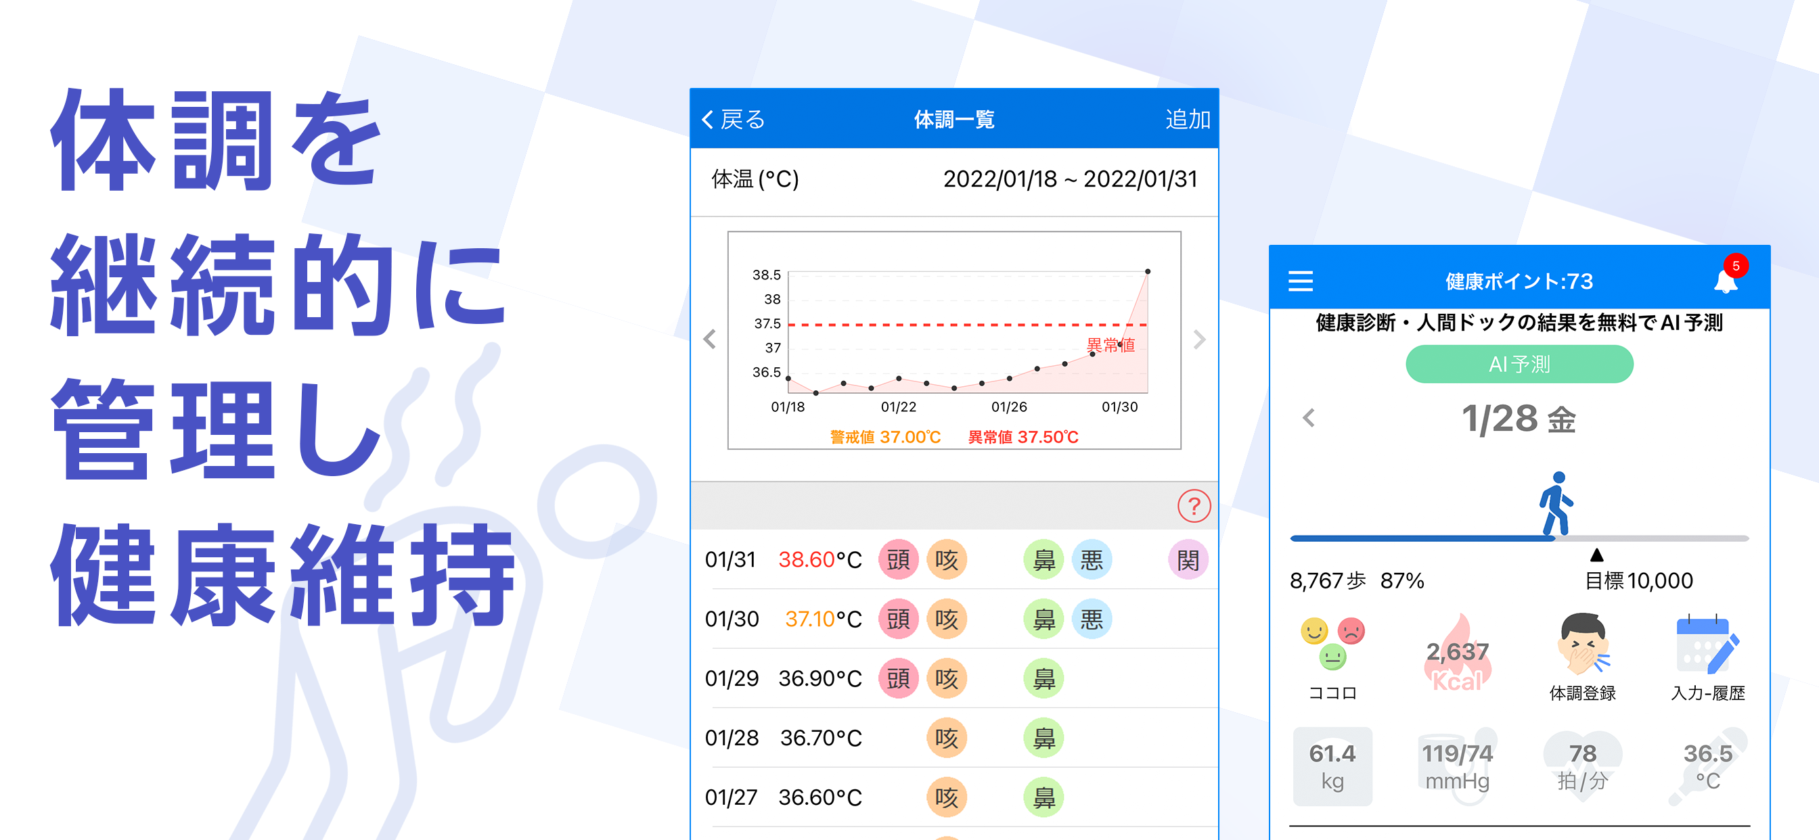The image size is (1819, 840).
Task: Select the 頭 headache symptom badge on 01/31
Action: 898,560
